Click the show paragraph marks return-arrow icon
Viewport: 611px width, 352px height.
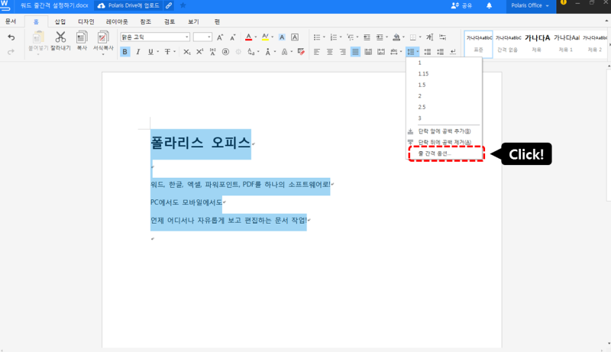[x=453, y=52]
